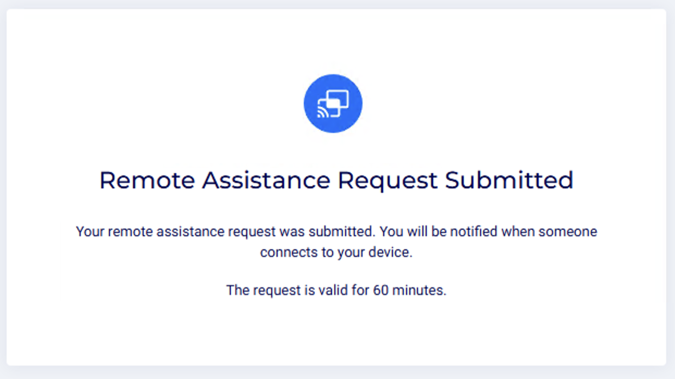The width and height of the screenshot is (675, 379).
Task: Click the word "Request" in the heading
Action: pos(387,180)
